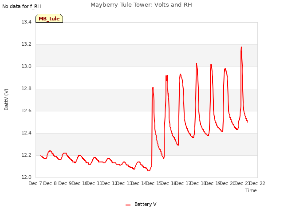The image size is (284, 213).
Task: Click the 12.0 y-axis tick label
Action: (27, 177)
